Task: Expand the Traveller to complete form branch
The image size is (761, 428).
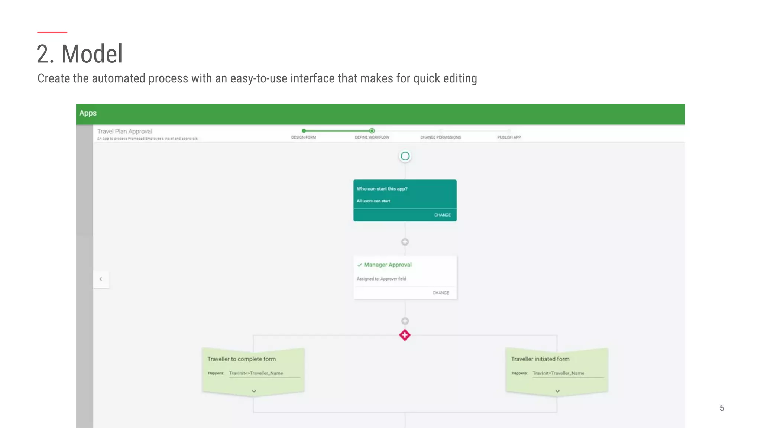Action: 254,391
